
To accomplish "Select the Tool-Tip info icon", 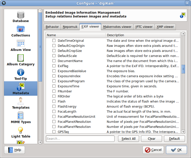I will point(21,72).
